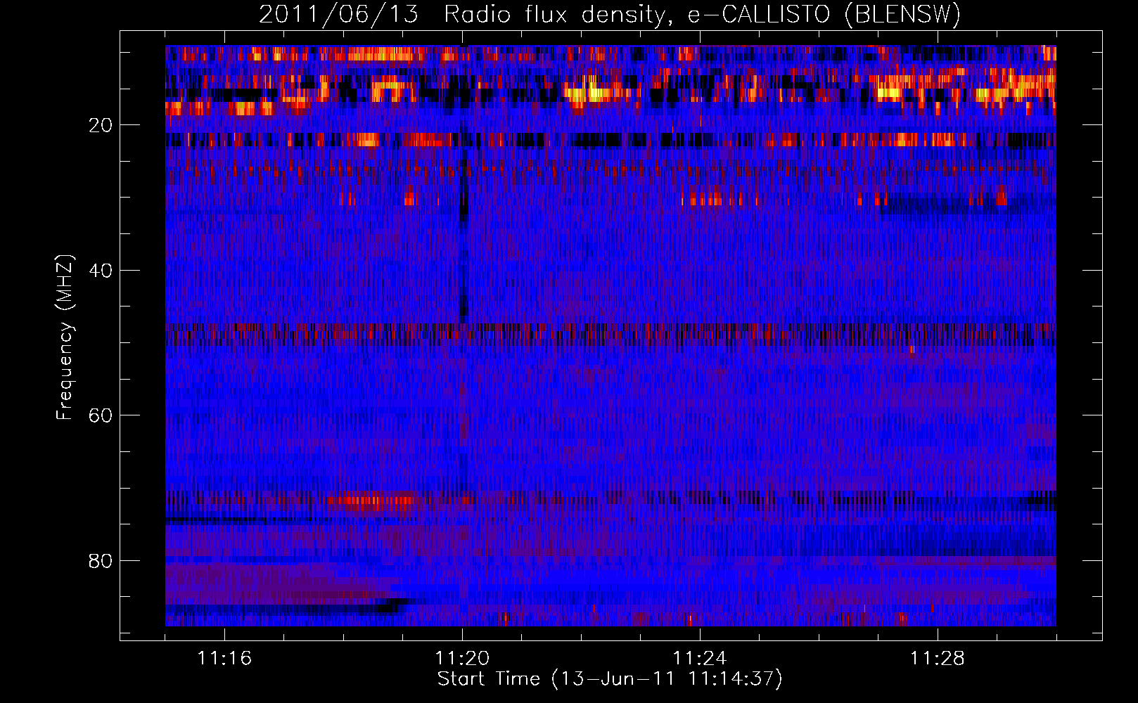Screen dimensions: 1138x703
Task: Click the '60' frequency tick label
Action: (101, 415)
